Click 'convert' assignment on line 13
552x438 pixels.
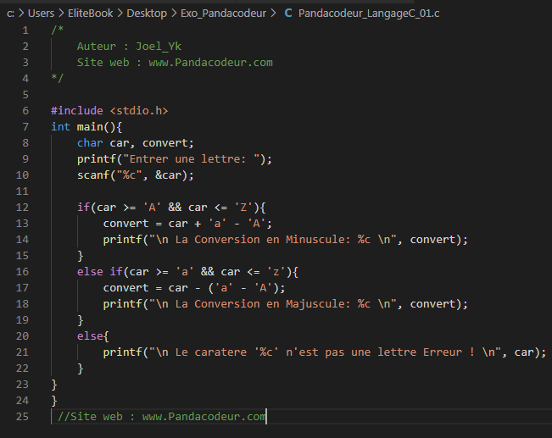pyautogui.click(x=126, y=224)
